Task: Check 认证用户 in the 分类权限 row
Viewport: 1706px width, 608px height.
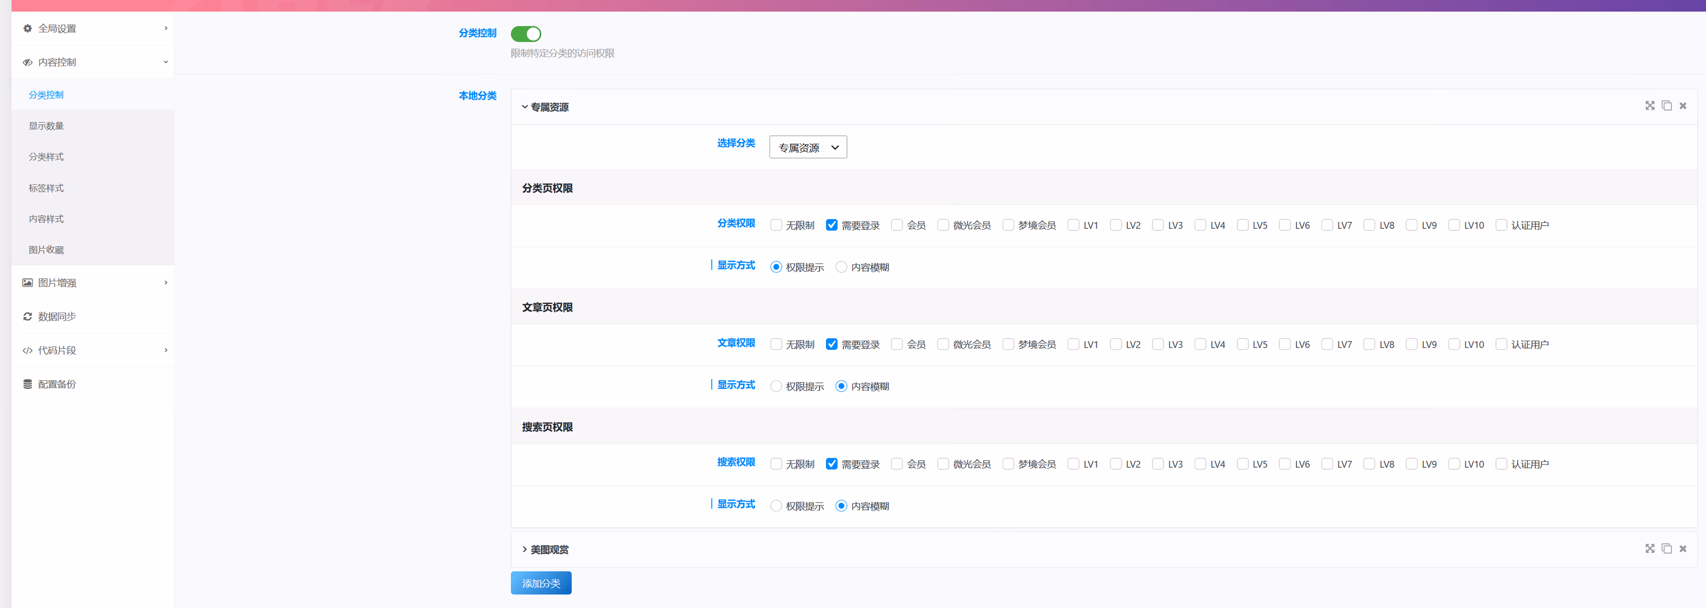Action: click(x=1501, y=225)
